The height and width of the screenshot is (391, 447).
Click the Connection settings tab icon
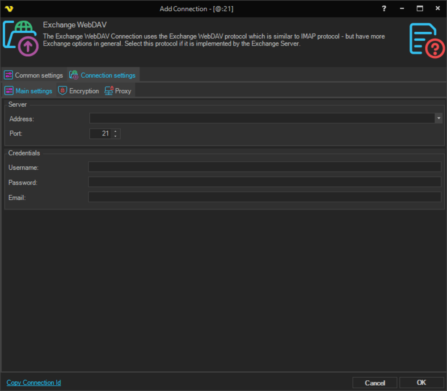74,75
